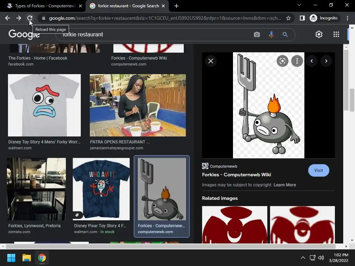
Task: Search by image with the camera icon
Action: [x=257, y=34]
